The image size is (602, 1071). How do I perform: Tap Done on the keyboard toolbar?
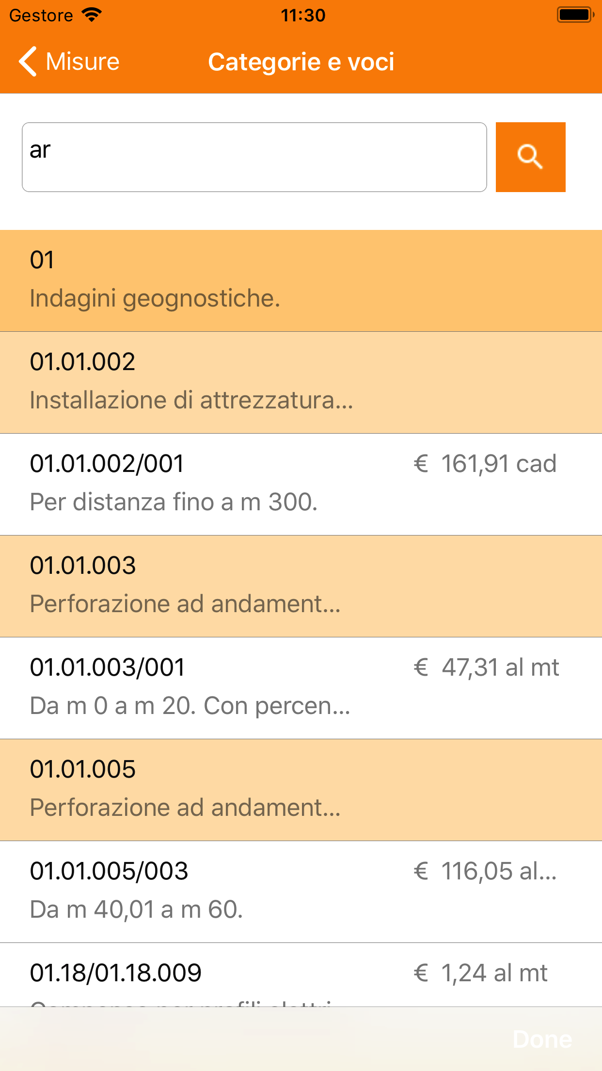(542, 1039)
